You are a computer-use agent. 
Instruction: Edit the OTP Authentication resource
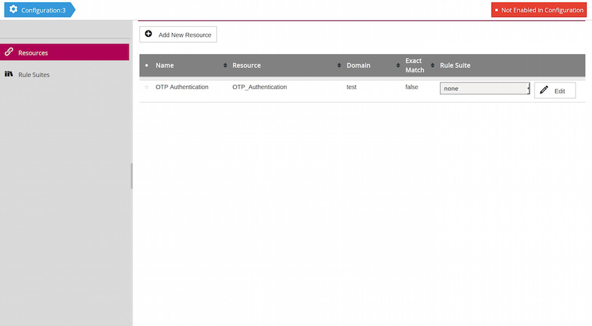(x=555, y=91)
